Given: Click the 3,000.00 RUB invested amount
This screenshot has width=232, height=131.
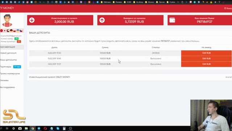Looking at the screenshot, I should pos(64,22).
